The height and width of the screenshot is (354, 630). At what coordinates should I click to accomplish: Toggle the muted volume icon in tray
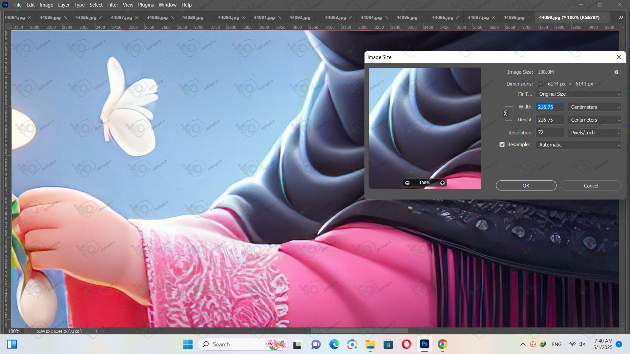(582, 344)
